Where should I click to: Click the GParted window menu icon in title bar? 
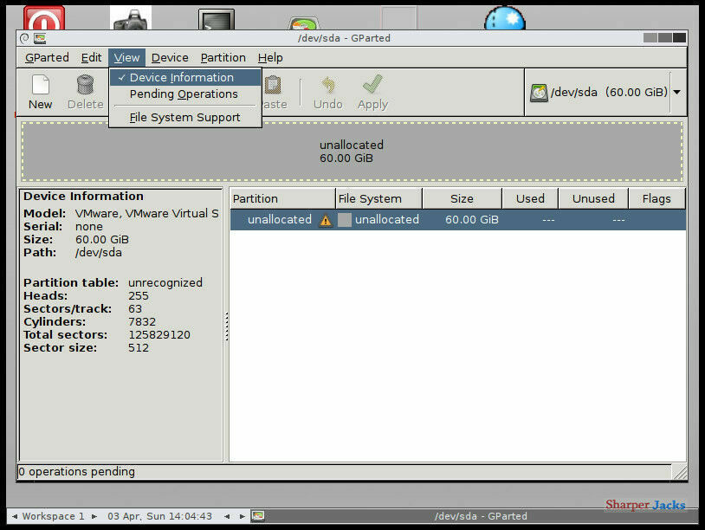24,39
